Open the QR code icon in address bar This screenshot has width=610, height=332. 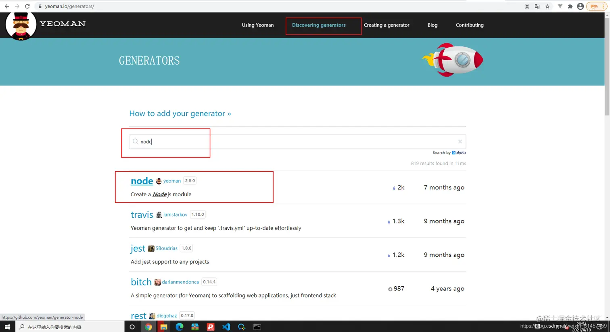tap(527, 6)
